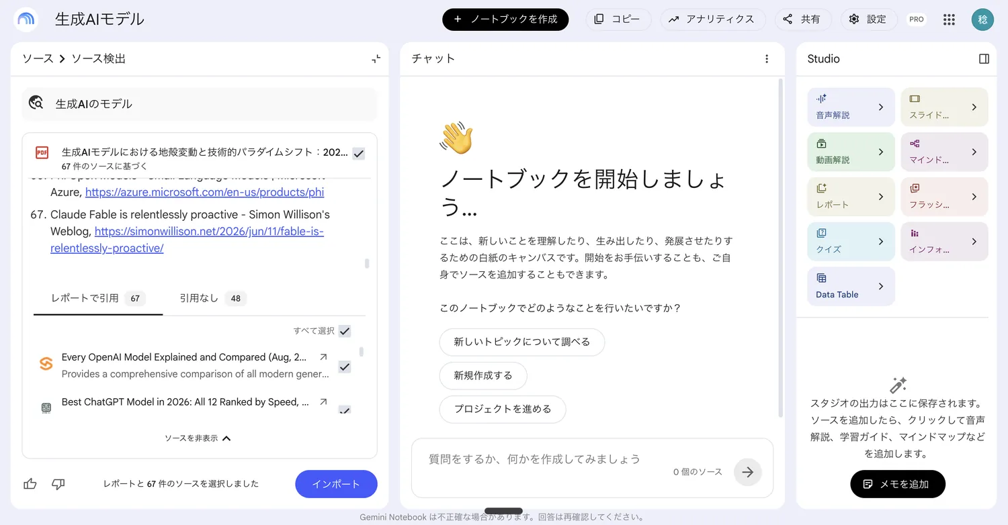This screenshot has height=525, width=1008.
Task: Choose 新規作成する suggestion
Action: point(483,376)
